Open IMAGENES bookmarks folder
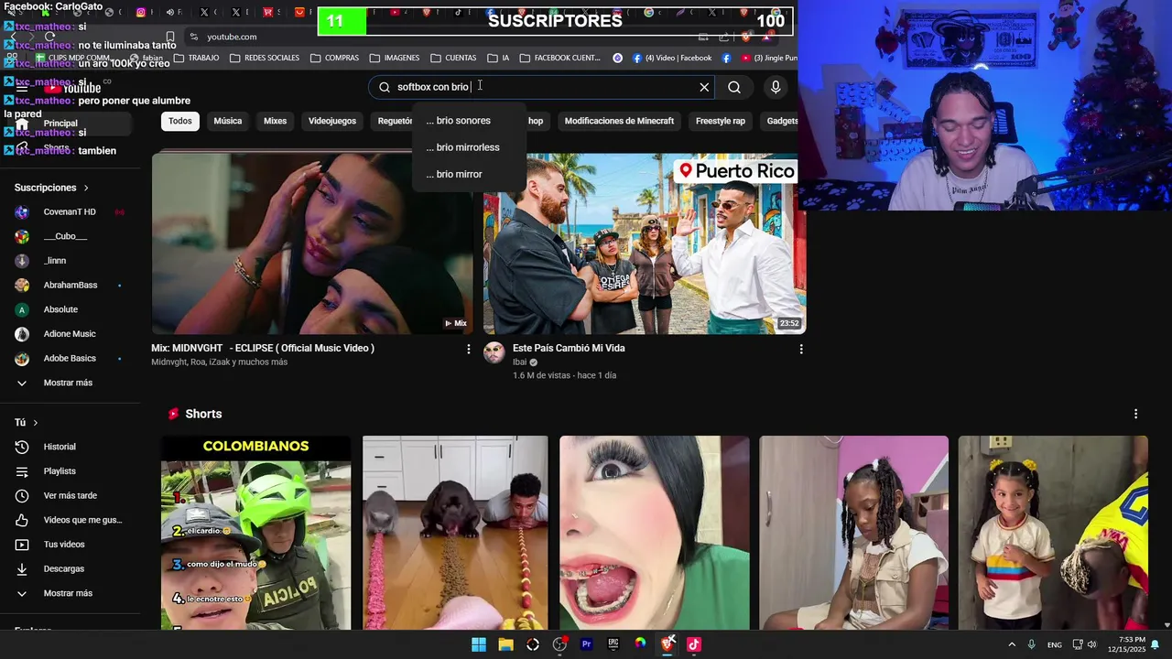1172x659 pixels. [x=395, y=58]
